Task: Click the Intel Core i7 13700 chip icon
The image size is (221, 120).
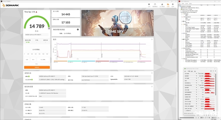Action: 182,9
